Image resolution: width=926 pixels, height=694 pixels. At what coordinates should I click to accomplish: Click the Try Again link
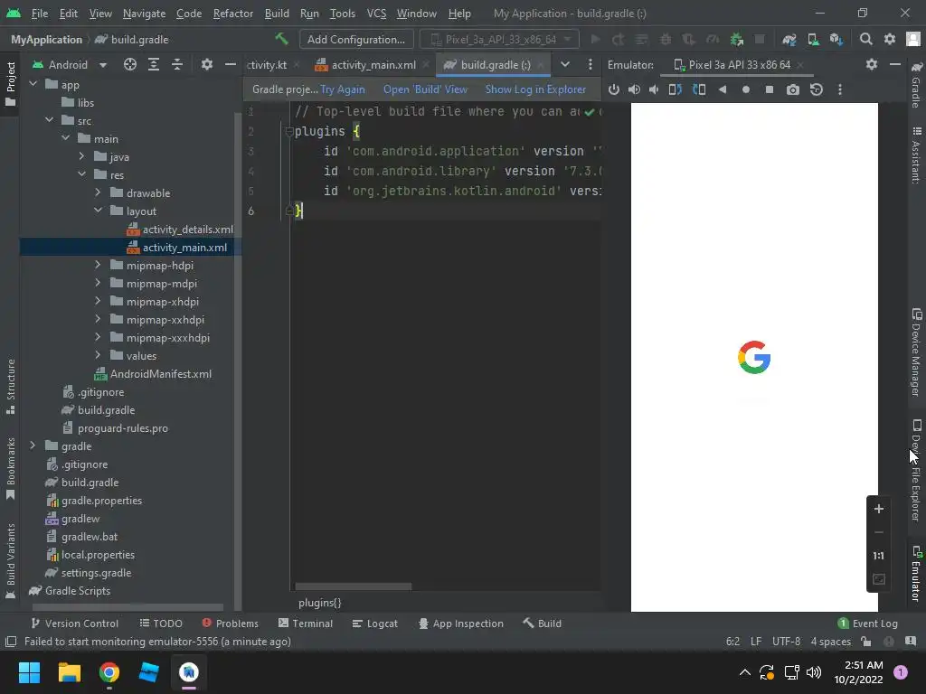tap(343, 89)
